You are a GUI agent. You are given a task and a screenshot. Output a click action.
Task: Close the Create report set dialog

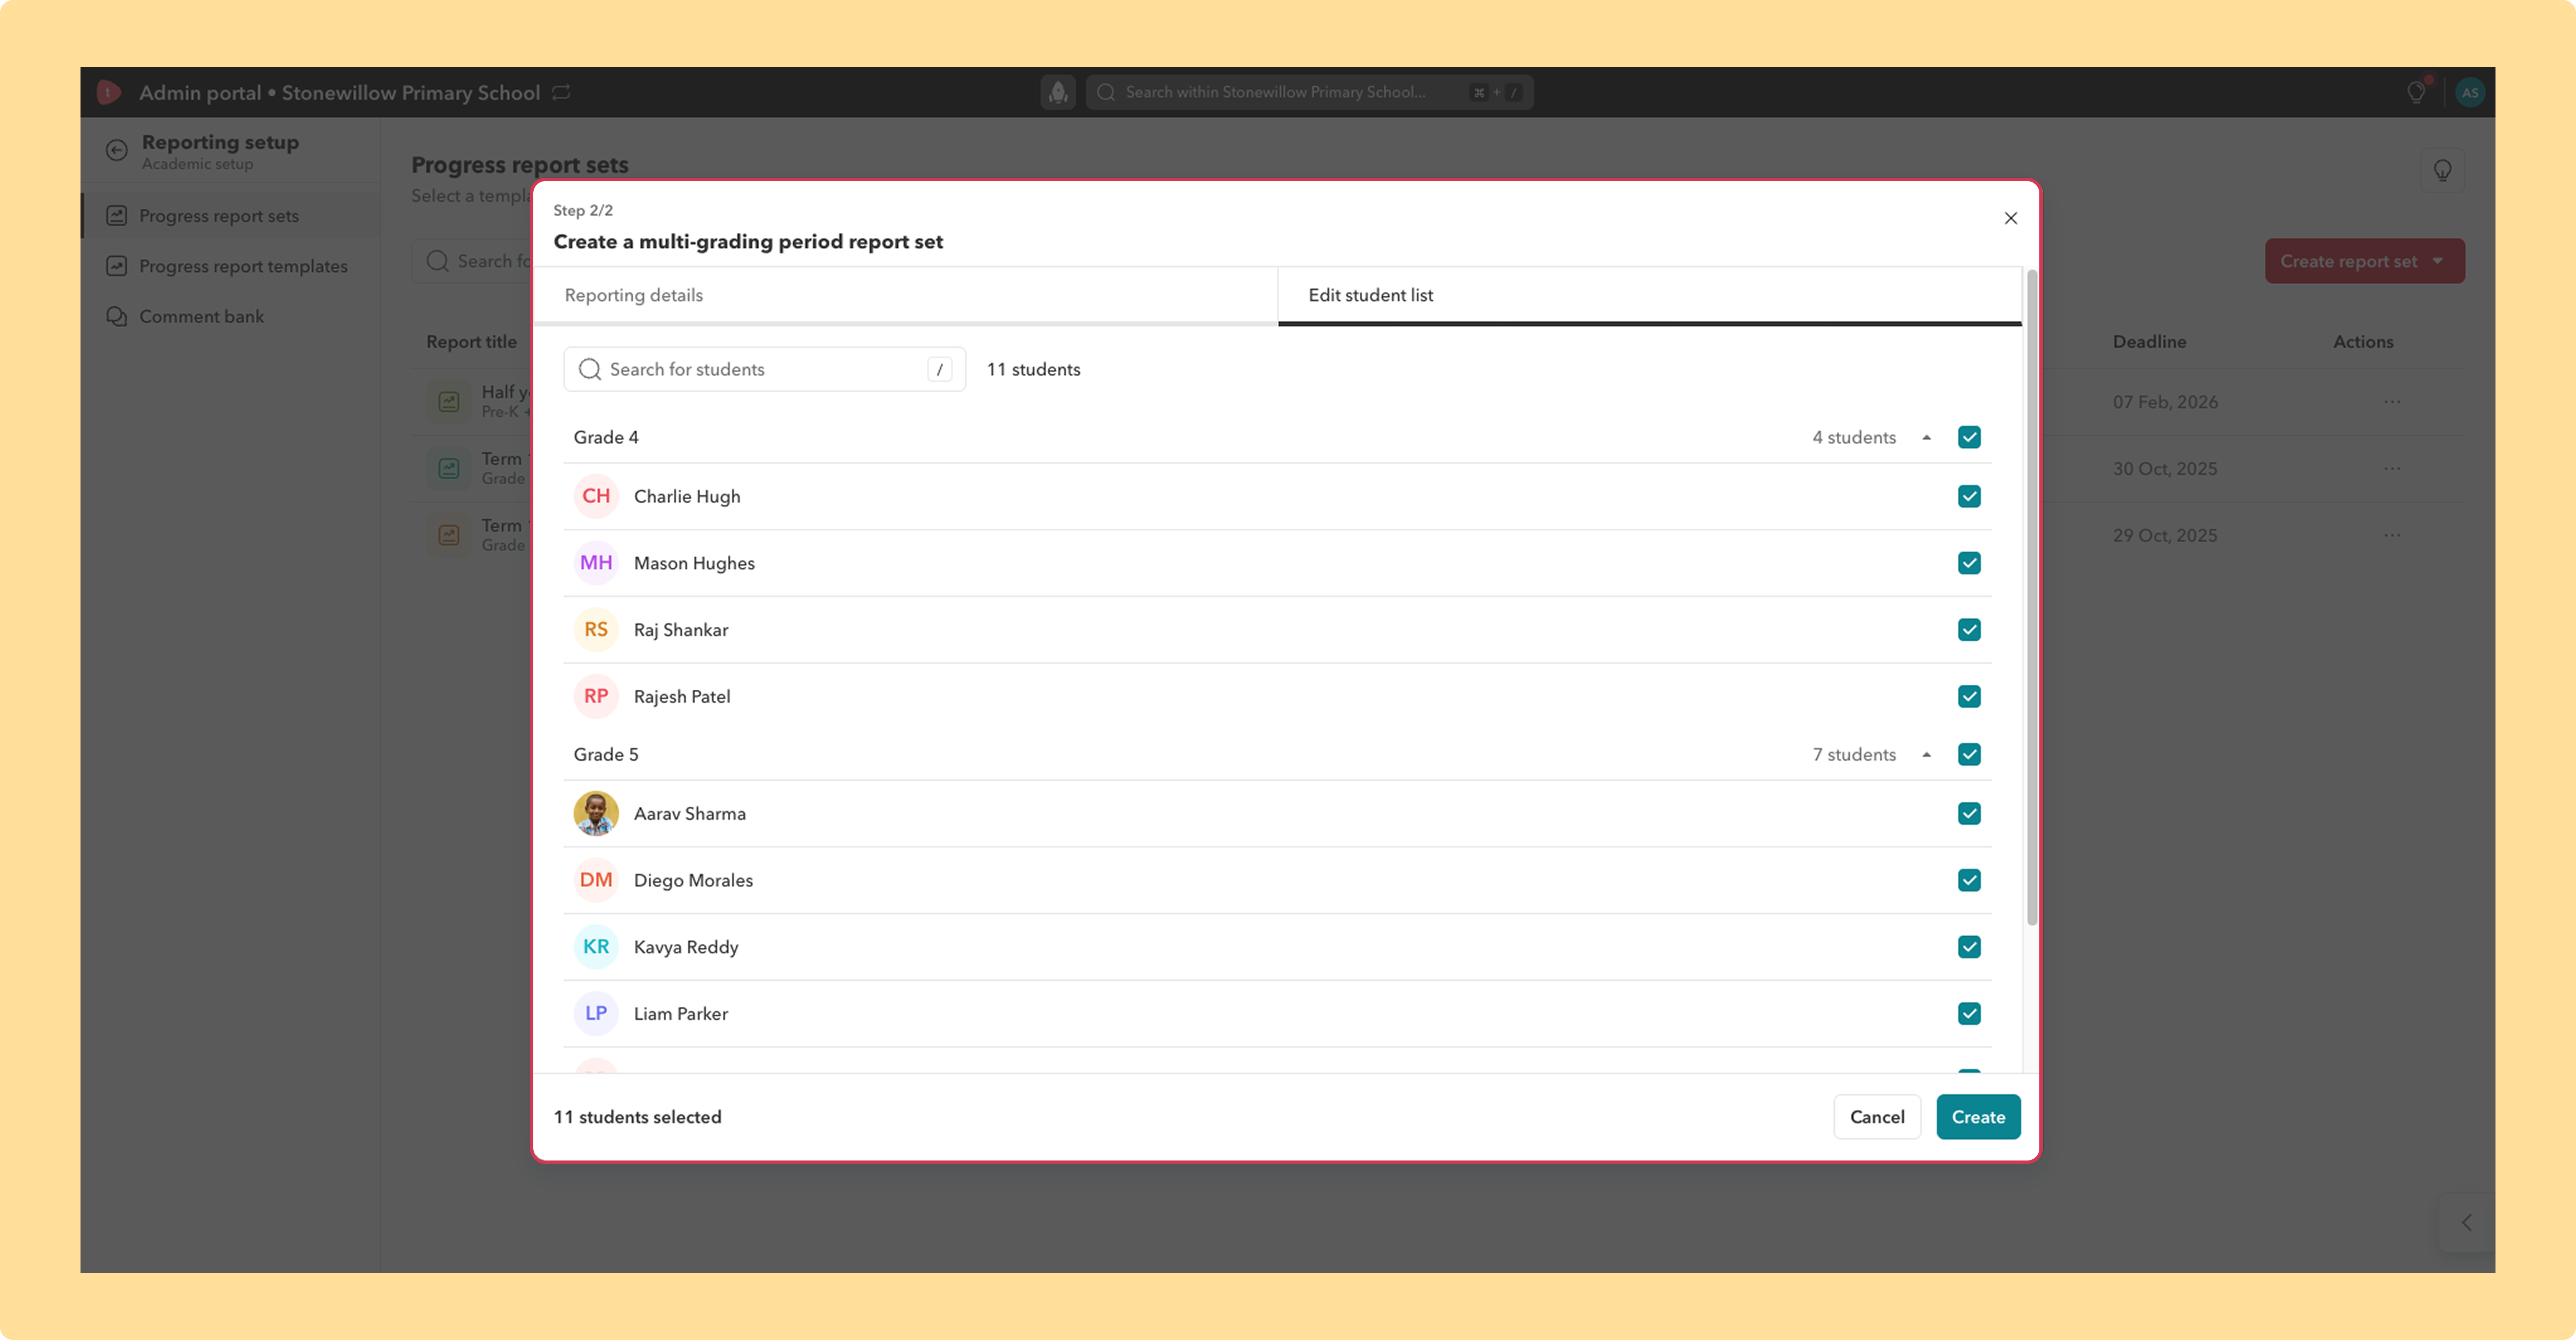[x=2011, y=218]
